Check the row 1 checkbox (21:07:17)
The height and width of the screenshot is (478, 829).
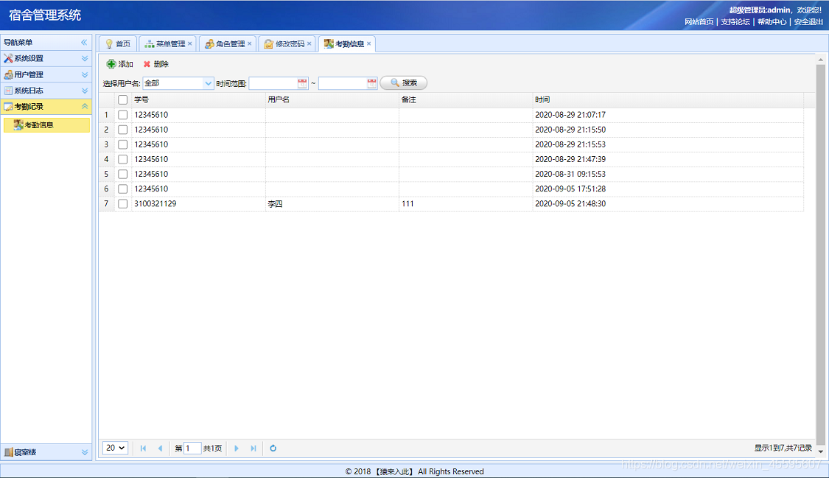coord(122,115)
